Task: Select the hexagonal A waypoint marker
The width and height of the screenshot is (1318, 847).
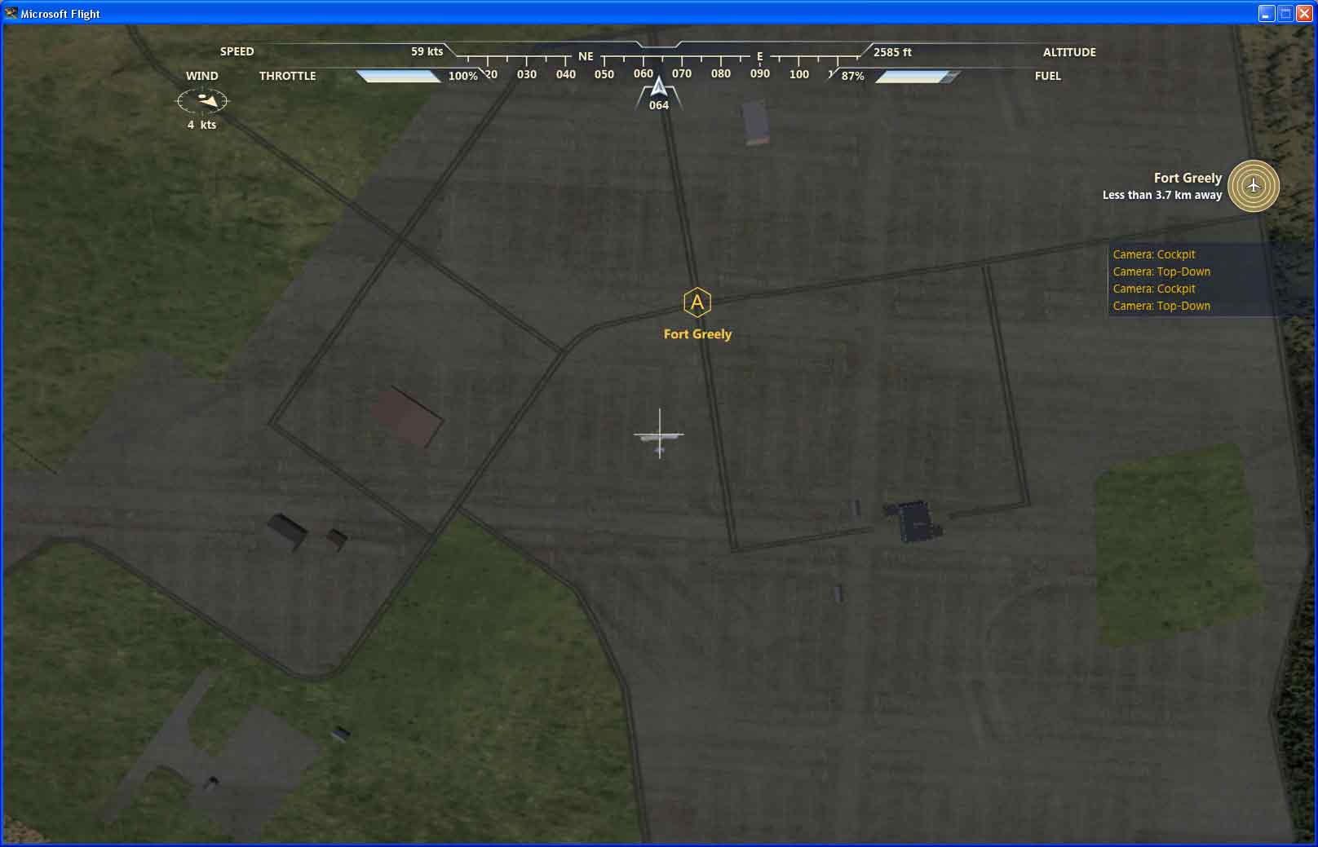Action: click(697, 303)
